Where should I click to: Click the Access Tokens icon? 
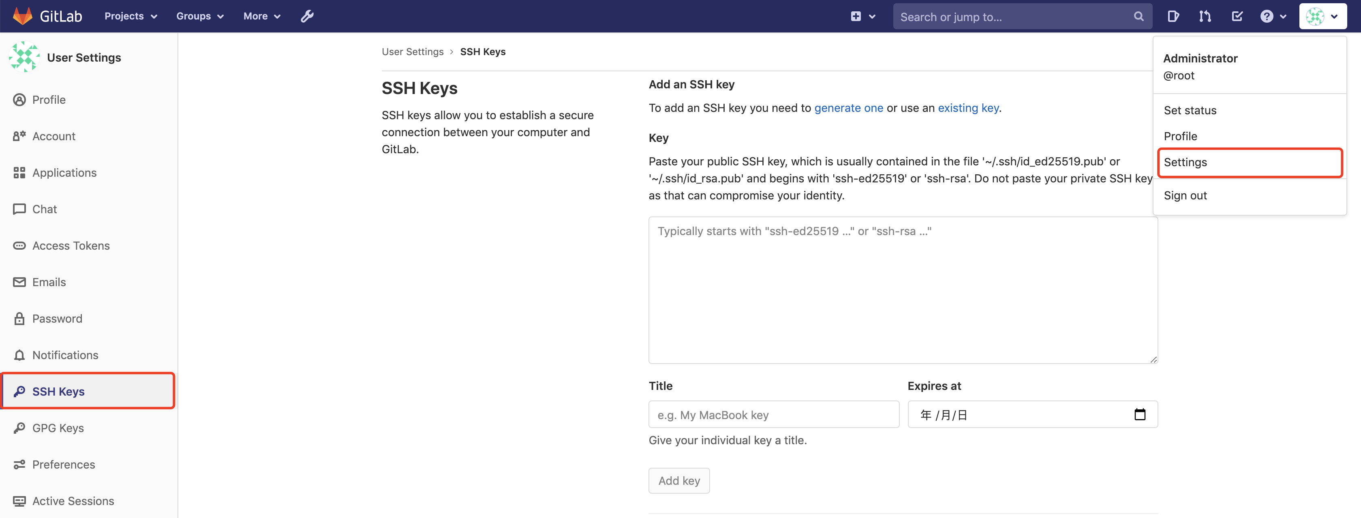point(19,246)
